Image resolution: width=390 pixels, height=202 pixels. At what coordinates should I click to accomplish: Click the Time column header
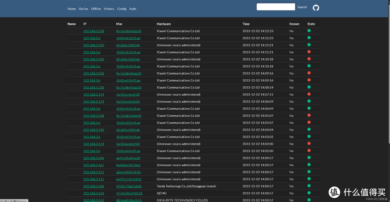(246, 24)
